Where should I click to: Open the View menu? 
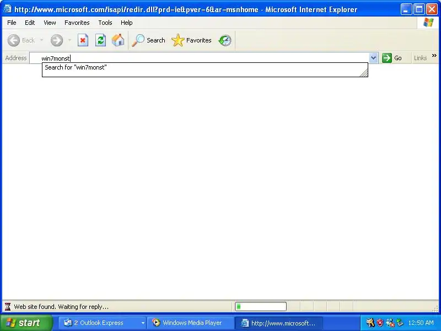(x=50, y=23)
